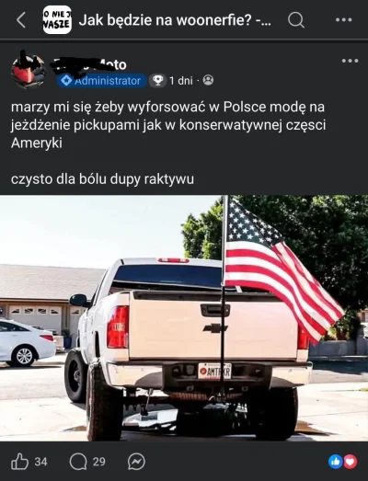Tap the trophy badge icon
Viewport: 368px width, 481px height.
[x=157, y=81]
